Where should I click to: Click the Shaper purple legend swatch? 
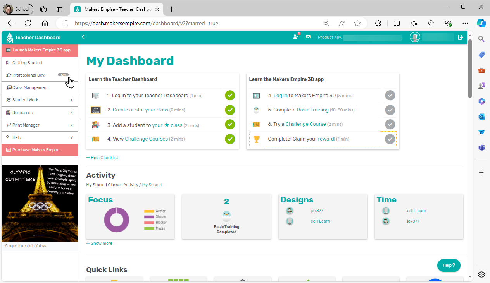point(149,217)
